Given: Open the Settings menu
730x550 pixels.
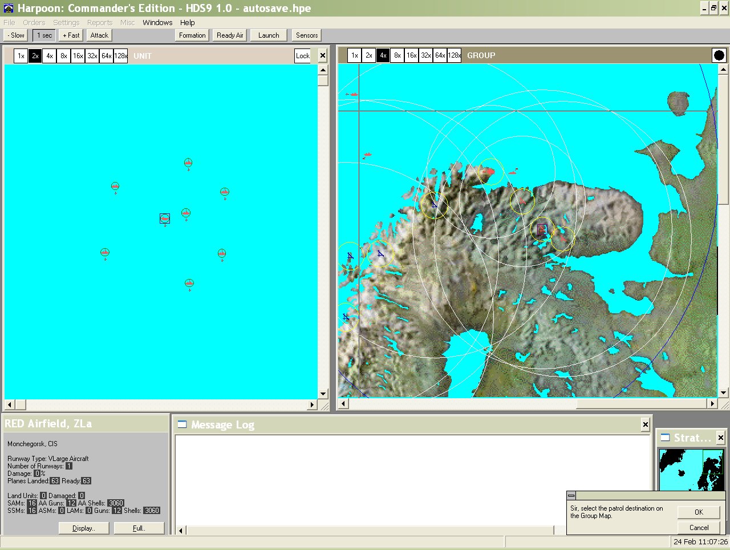Looking at the screenshot, I should pos(66,23).
